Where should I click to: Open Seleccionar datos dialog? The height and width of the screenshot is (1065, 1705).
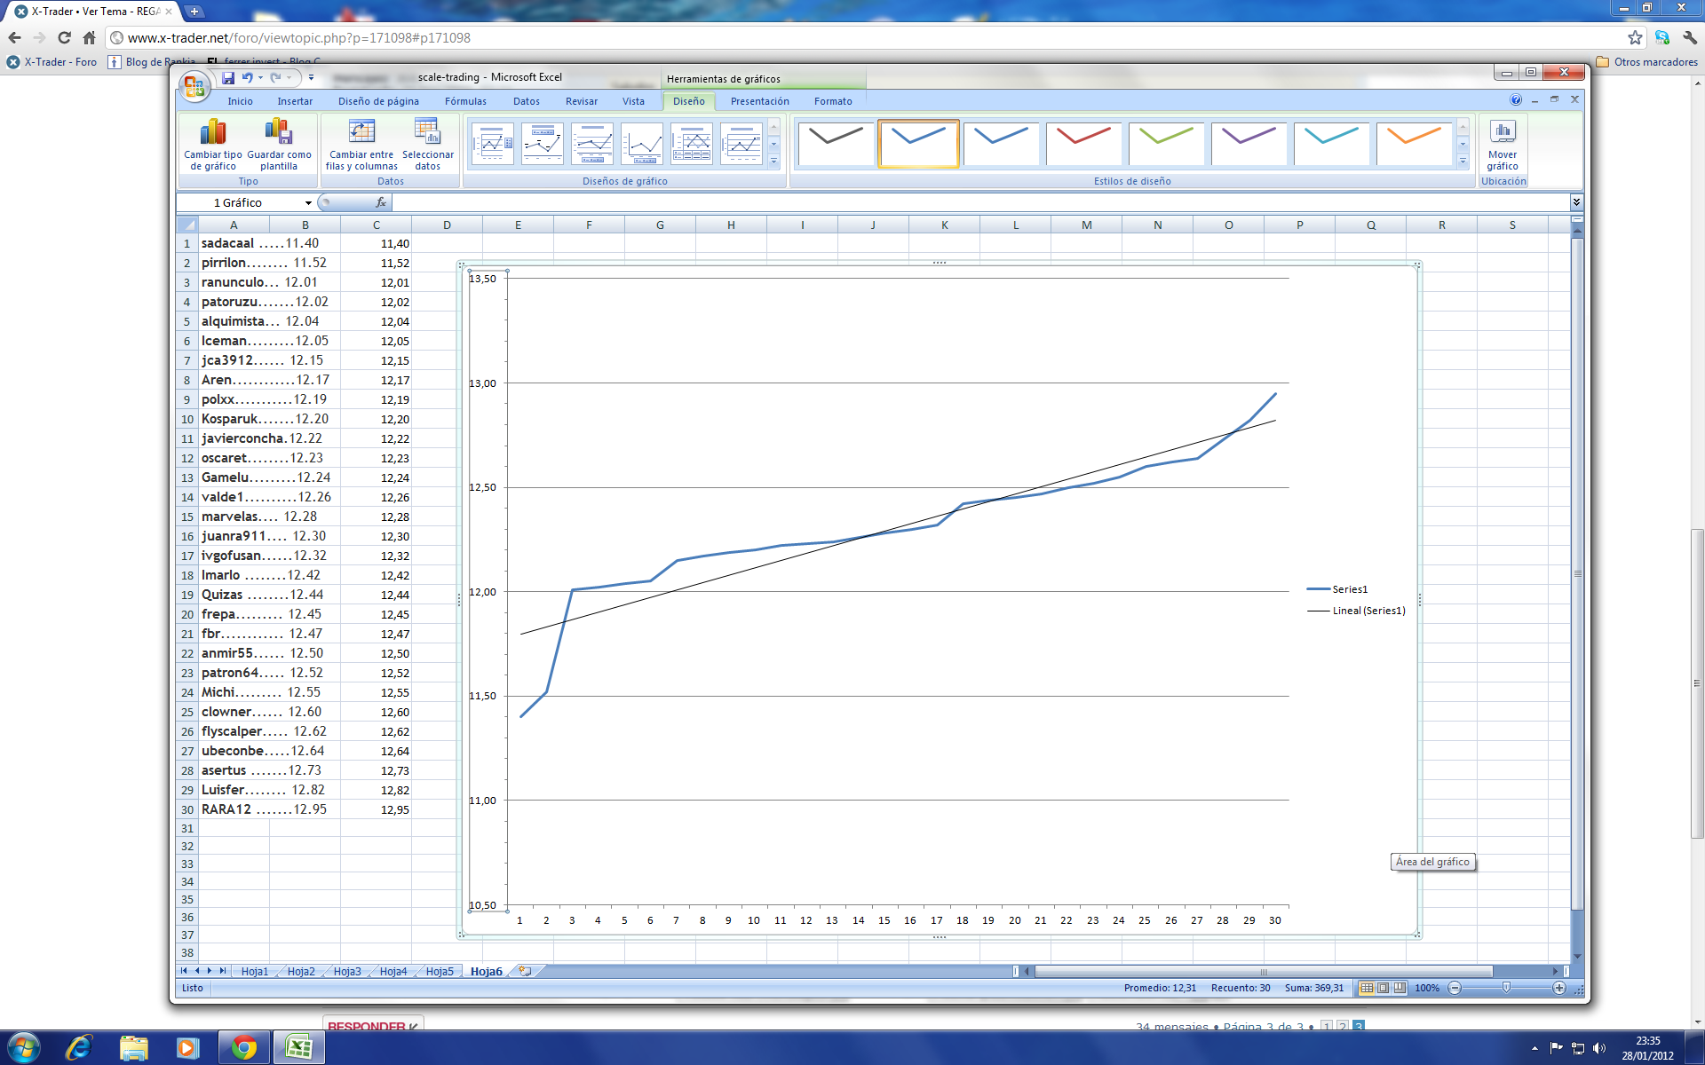[x=427, y=133]
